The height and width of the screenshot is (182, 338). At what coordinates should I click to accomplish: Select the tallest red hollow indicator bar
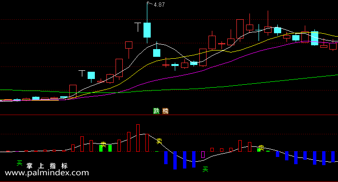coord(138,138)
